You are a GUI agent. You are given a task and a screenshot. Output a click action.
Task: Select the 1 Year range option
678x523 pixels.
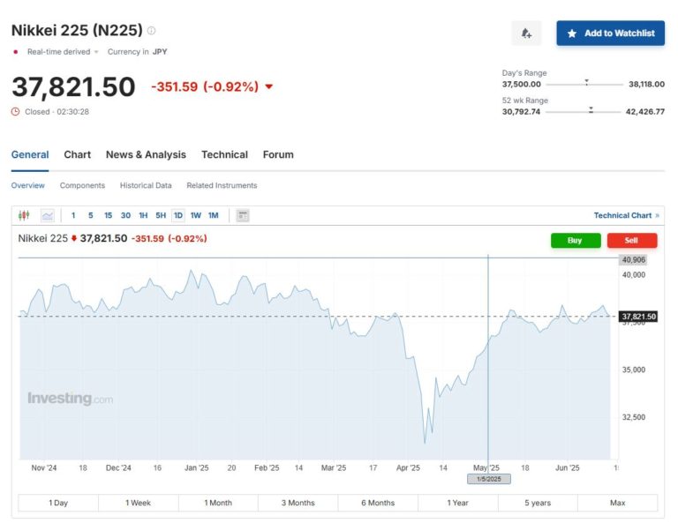457,503
